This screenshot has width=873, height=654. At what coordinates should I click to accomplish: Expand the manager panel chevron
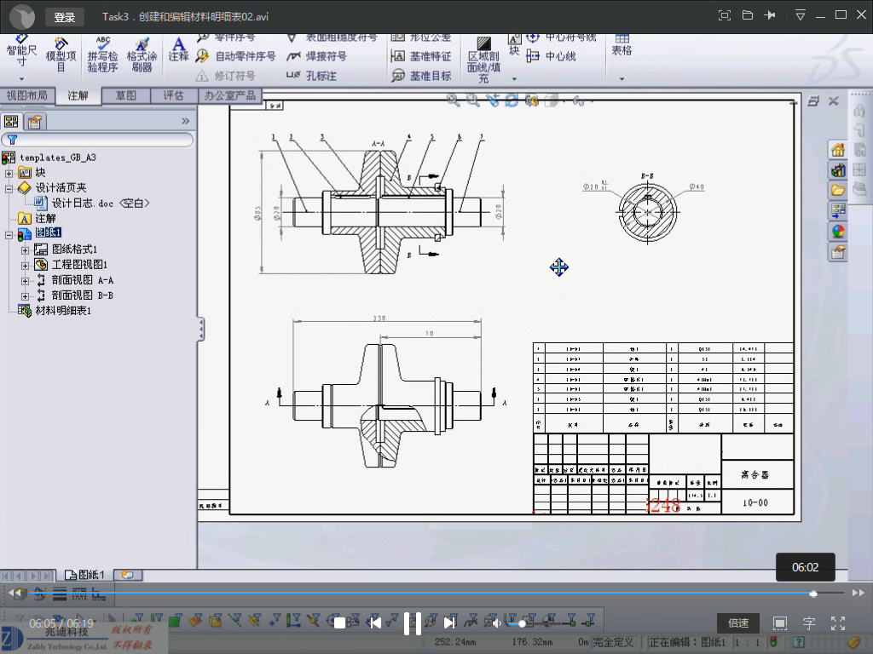coord(185,121)
